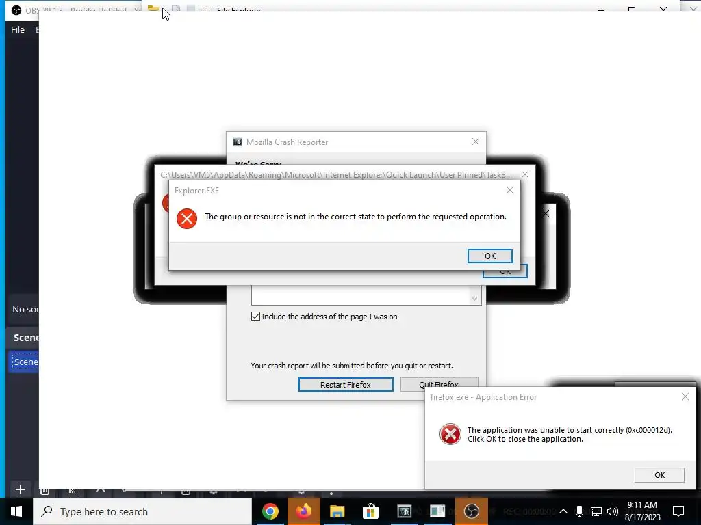Close the Quick Launch path error dialog

525,174
